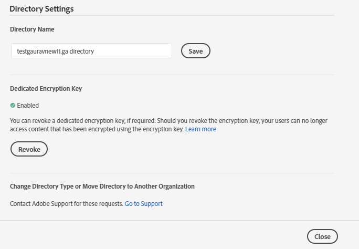Viewport: 359px width, 249px height.
Task: Follow the Go to Support link
Action: (143, 203)
